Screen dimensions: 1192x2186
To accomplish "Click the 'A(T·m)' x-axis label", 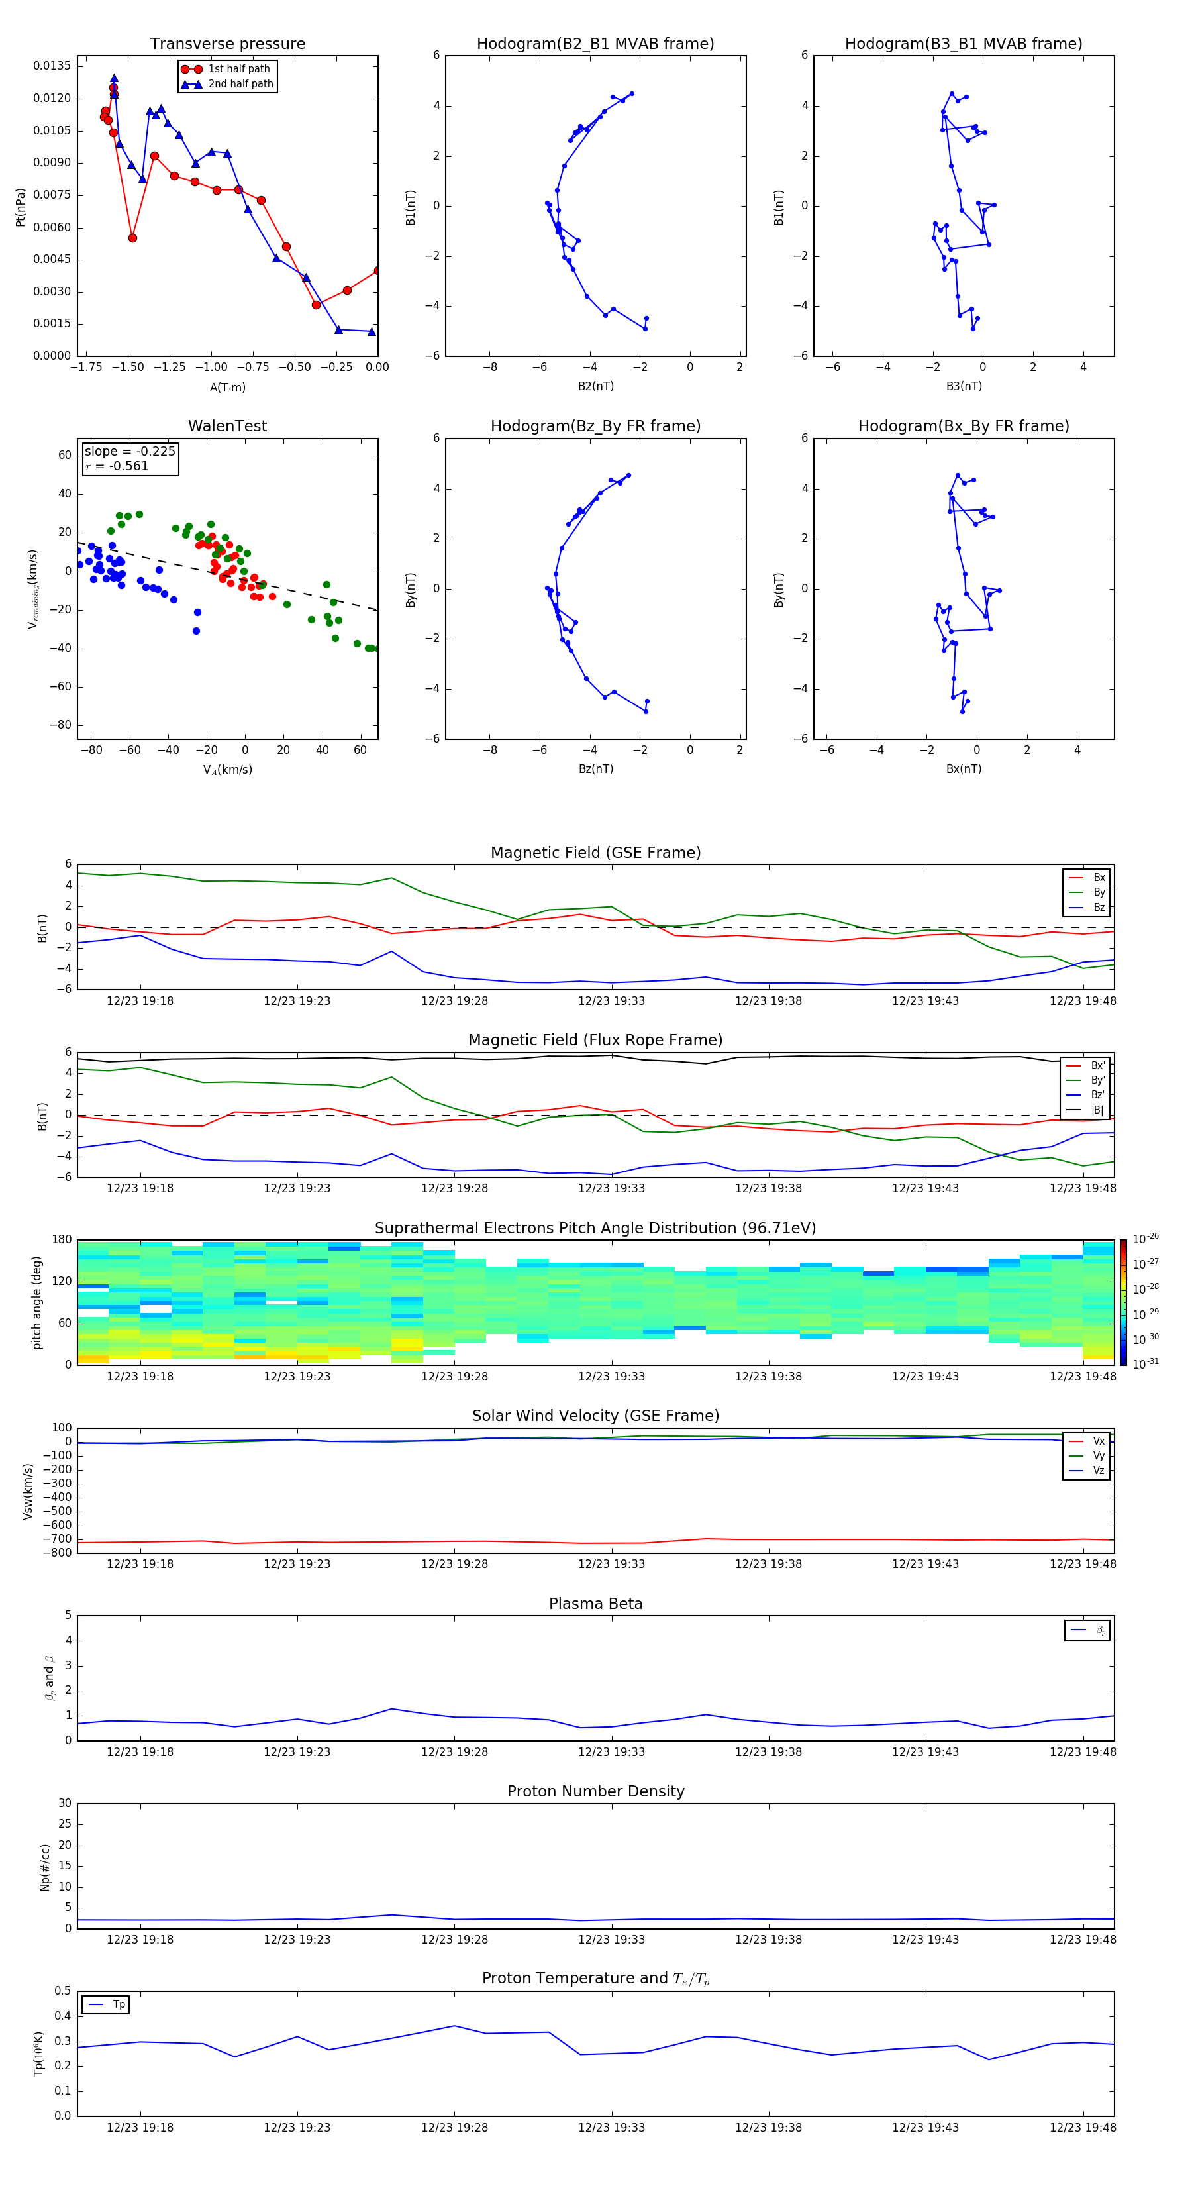I will point(227,387).
